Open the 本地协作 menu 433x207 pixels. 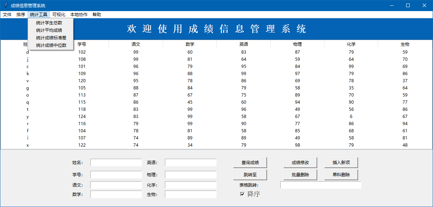[79, 15]
